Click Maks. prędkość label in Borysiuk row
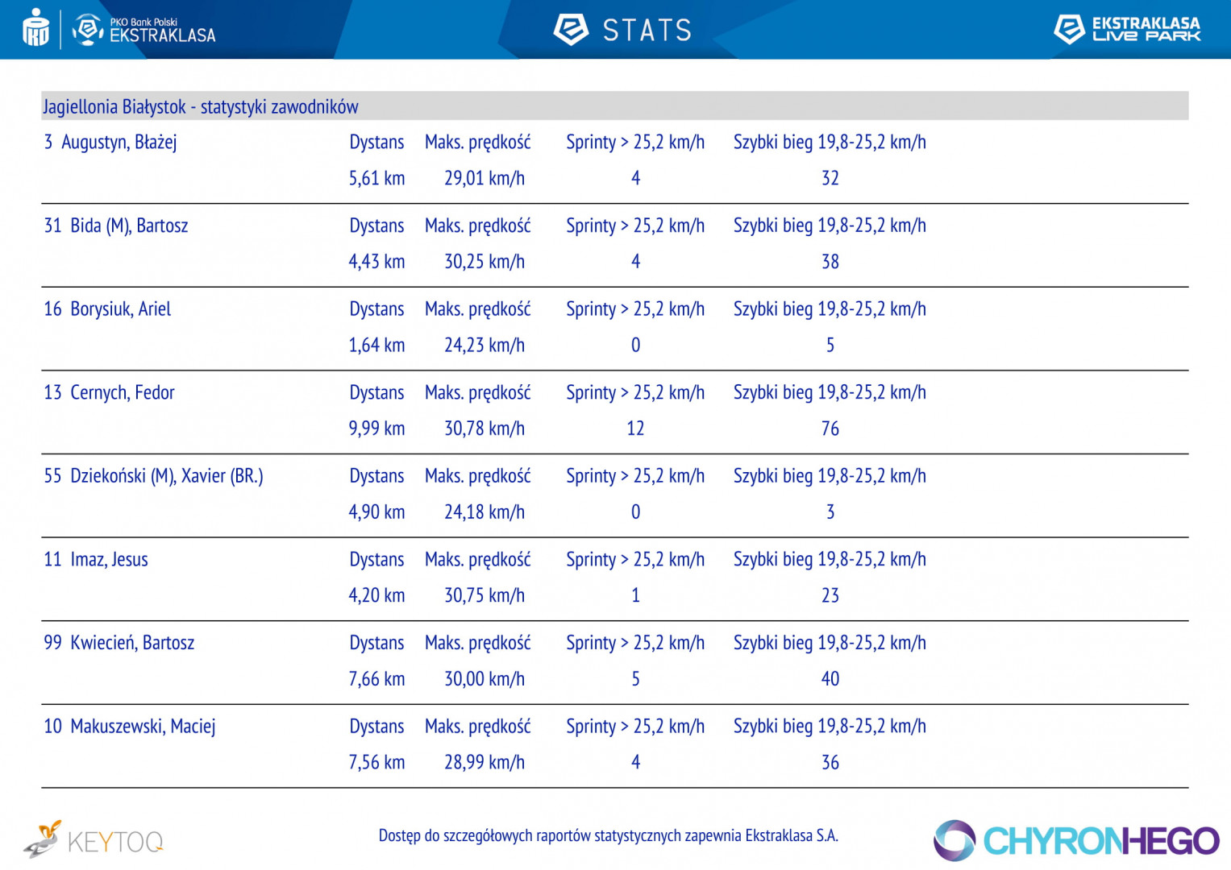1231x870 pixels. click(x=478, y=309)
